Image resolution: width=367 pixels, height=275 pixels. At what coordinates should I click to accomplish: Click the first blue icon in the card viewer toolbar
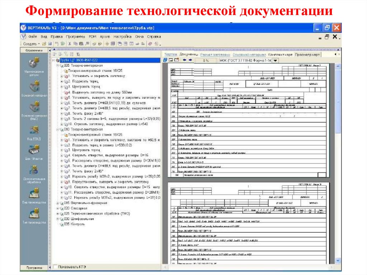click(x=165, y=60)
